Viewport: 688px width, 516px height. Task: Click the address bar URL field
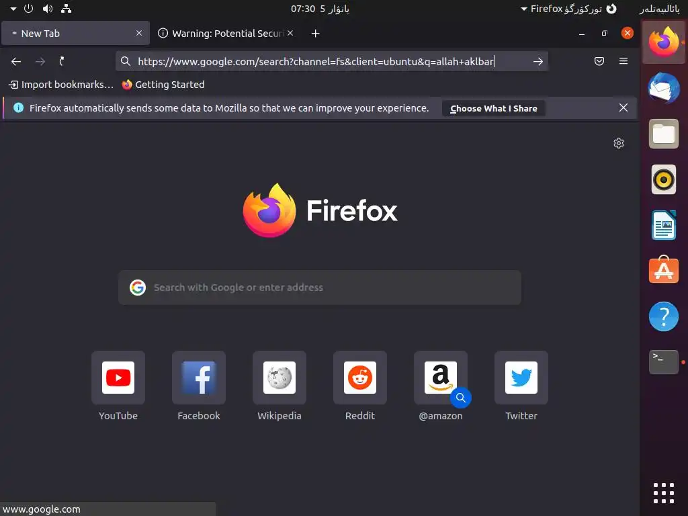pos(332,61)
